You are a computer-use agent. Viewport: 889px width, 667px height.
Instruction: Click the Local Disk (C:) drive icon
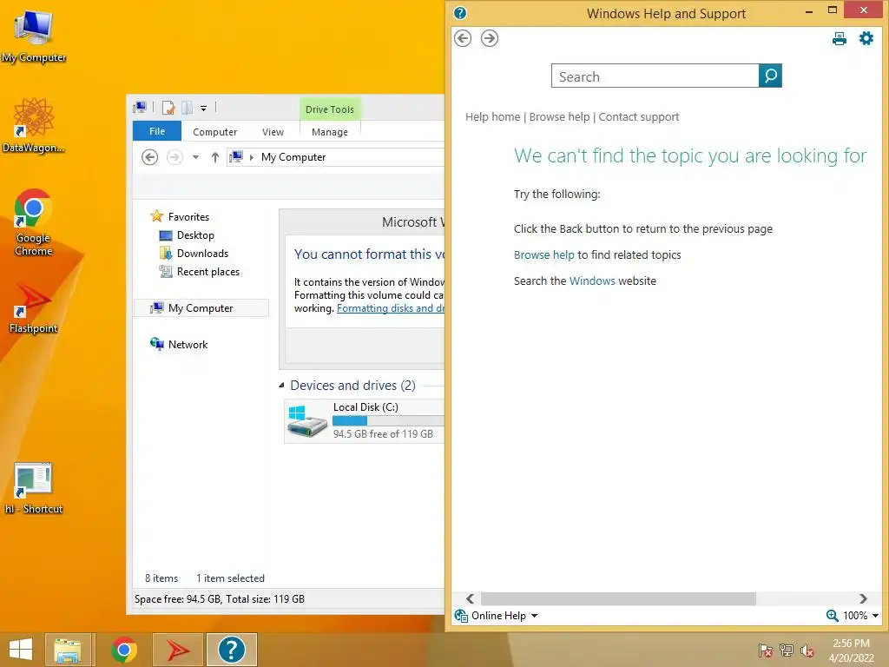point(306,420)
